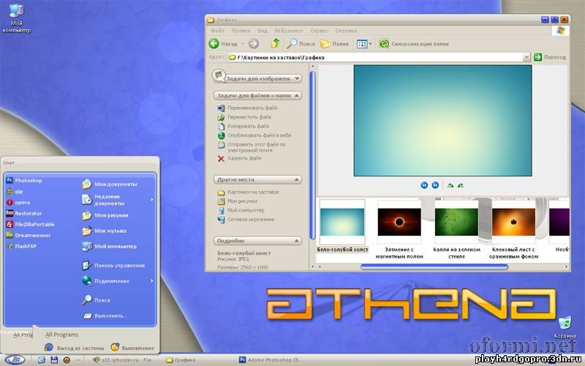
Task: Open the Вид menu
Action: click(263, 31)
